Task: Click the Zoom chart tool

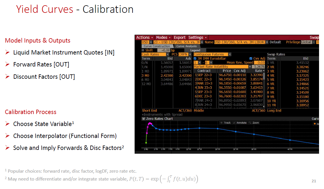Action: click(254, 123)
